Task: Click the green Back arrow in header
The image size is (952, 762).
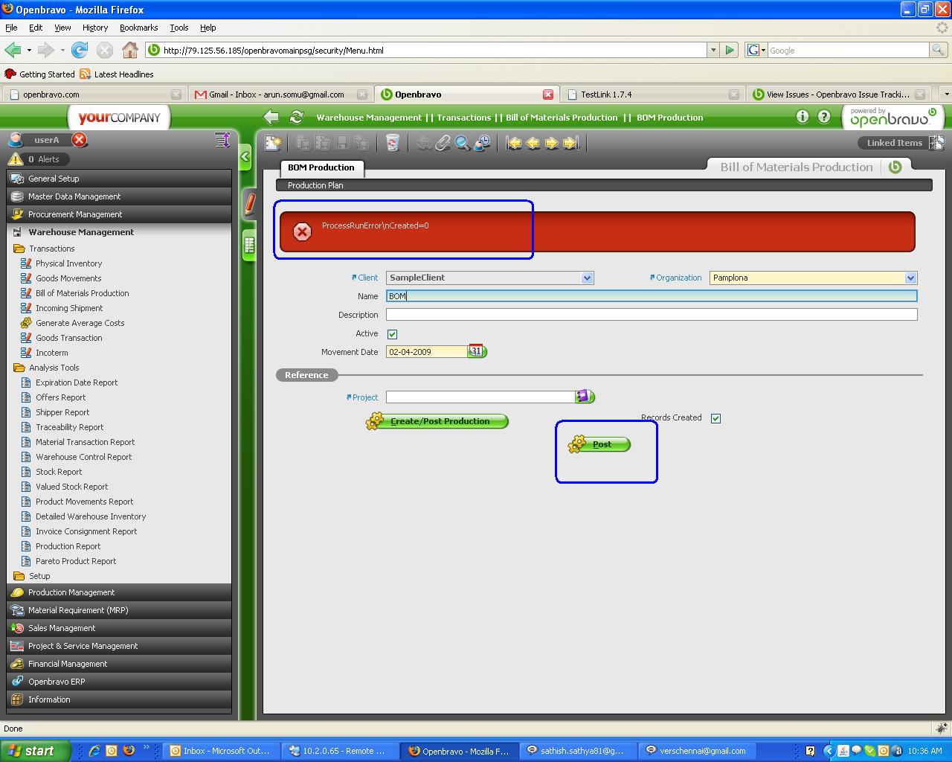Action: [271, 117]
